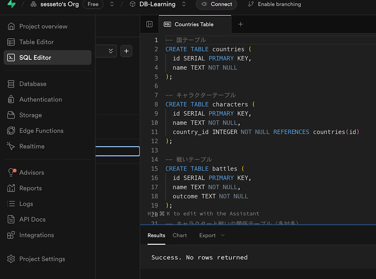Switch to the Chart tab
The width and height of the screenshot is (376, 279).
(x=180, y=235)
